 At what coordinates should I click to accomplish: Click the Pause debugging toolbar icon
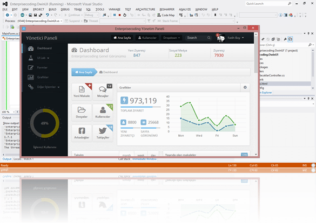(x=115, y=15)
